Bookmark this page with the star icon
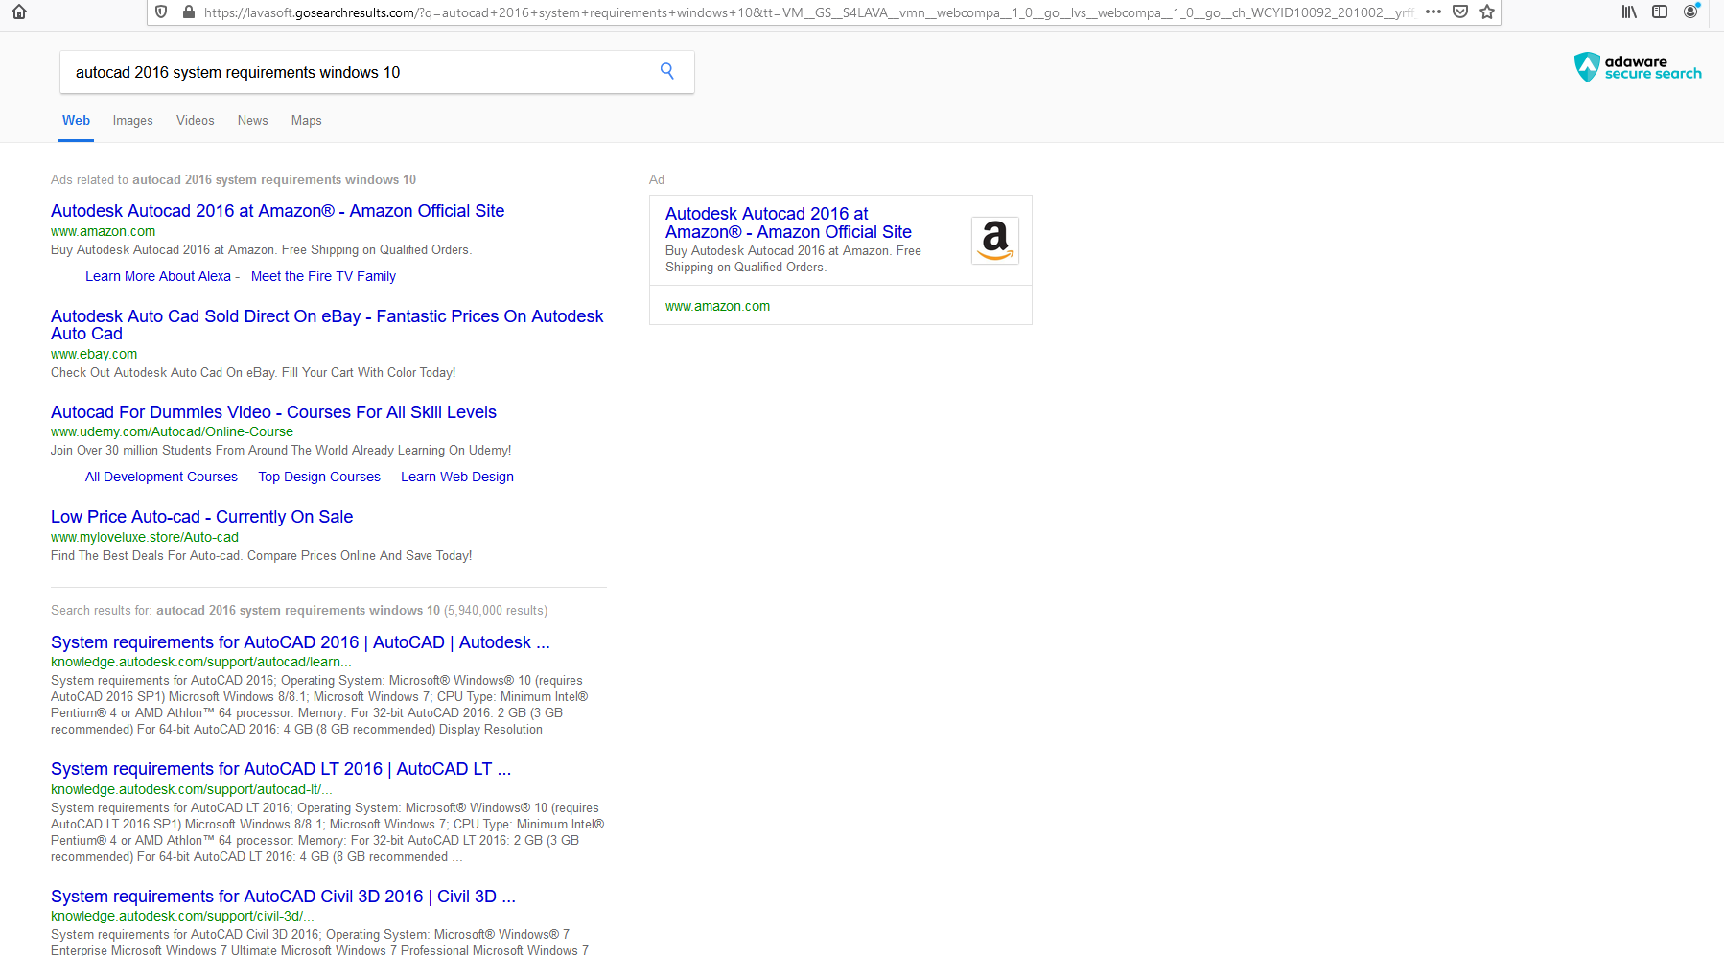1724x956 pixels. [x=1487, y=12]
